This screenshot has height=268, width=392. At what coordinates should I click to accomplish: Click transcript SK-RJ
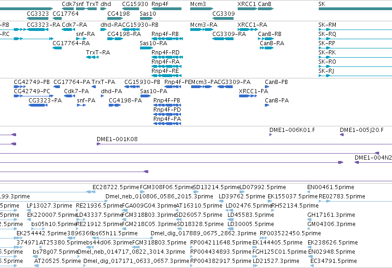(326, 71)
